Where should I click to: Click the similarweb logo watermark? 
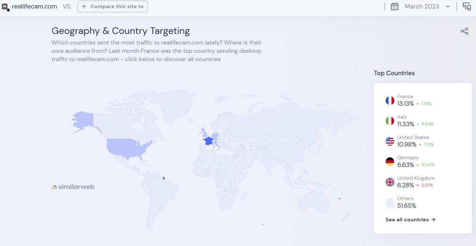(x=73, y=187)
